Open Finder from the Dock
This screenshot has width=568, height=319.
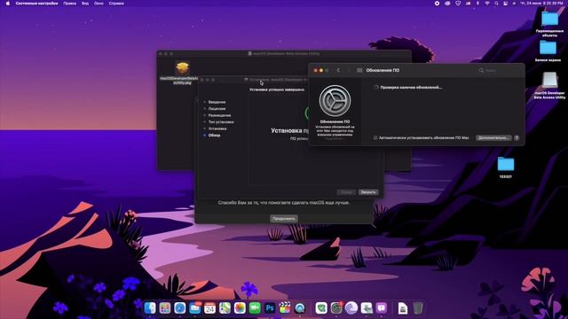(x=150, y=307)
